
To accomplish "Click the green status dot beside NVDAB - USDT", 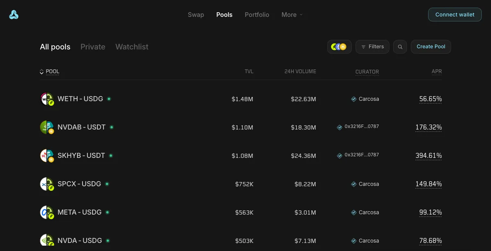I will pos(111,127).
